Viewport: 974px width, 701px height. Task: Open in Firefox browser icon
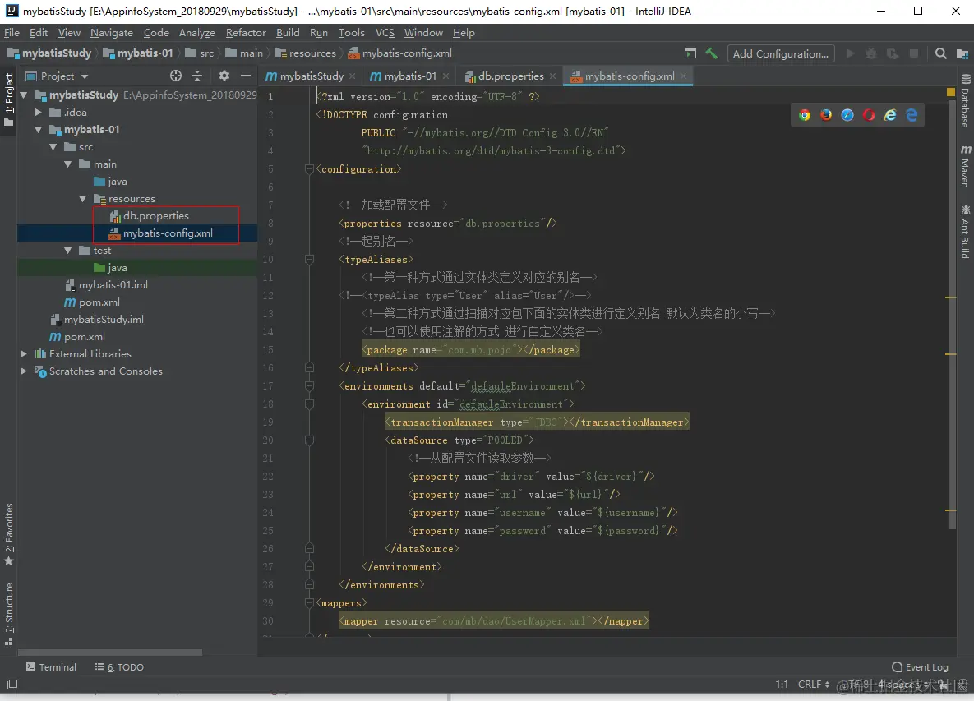[826, 115]
